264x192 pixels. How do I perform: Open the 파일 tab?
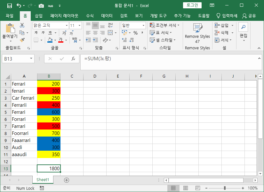click(9, 16)
